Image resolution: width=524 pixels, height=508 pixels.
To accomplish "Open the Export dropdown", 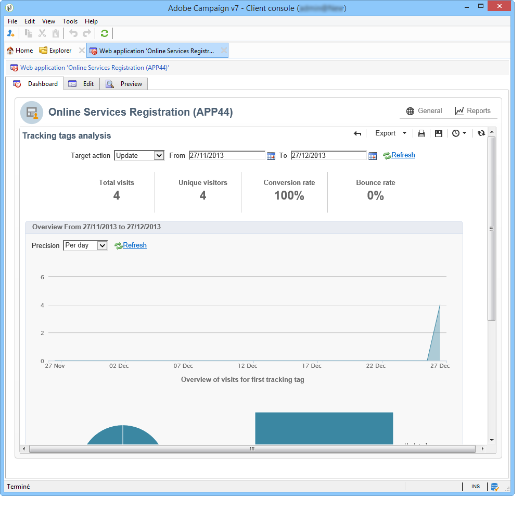I will pos(391,133).
